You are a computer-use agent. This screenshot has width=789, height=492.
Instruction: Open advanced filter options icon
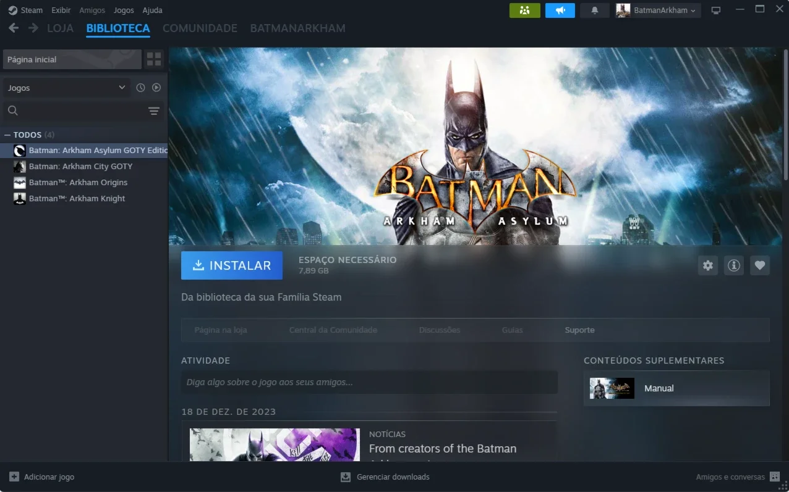154,111
